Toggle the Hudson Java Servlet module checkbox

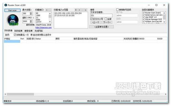[x=144, y=21]
